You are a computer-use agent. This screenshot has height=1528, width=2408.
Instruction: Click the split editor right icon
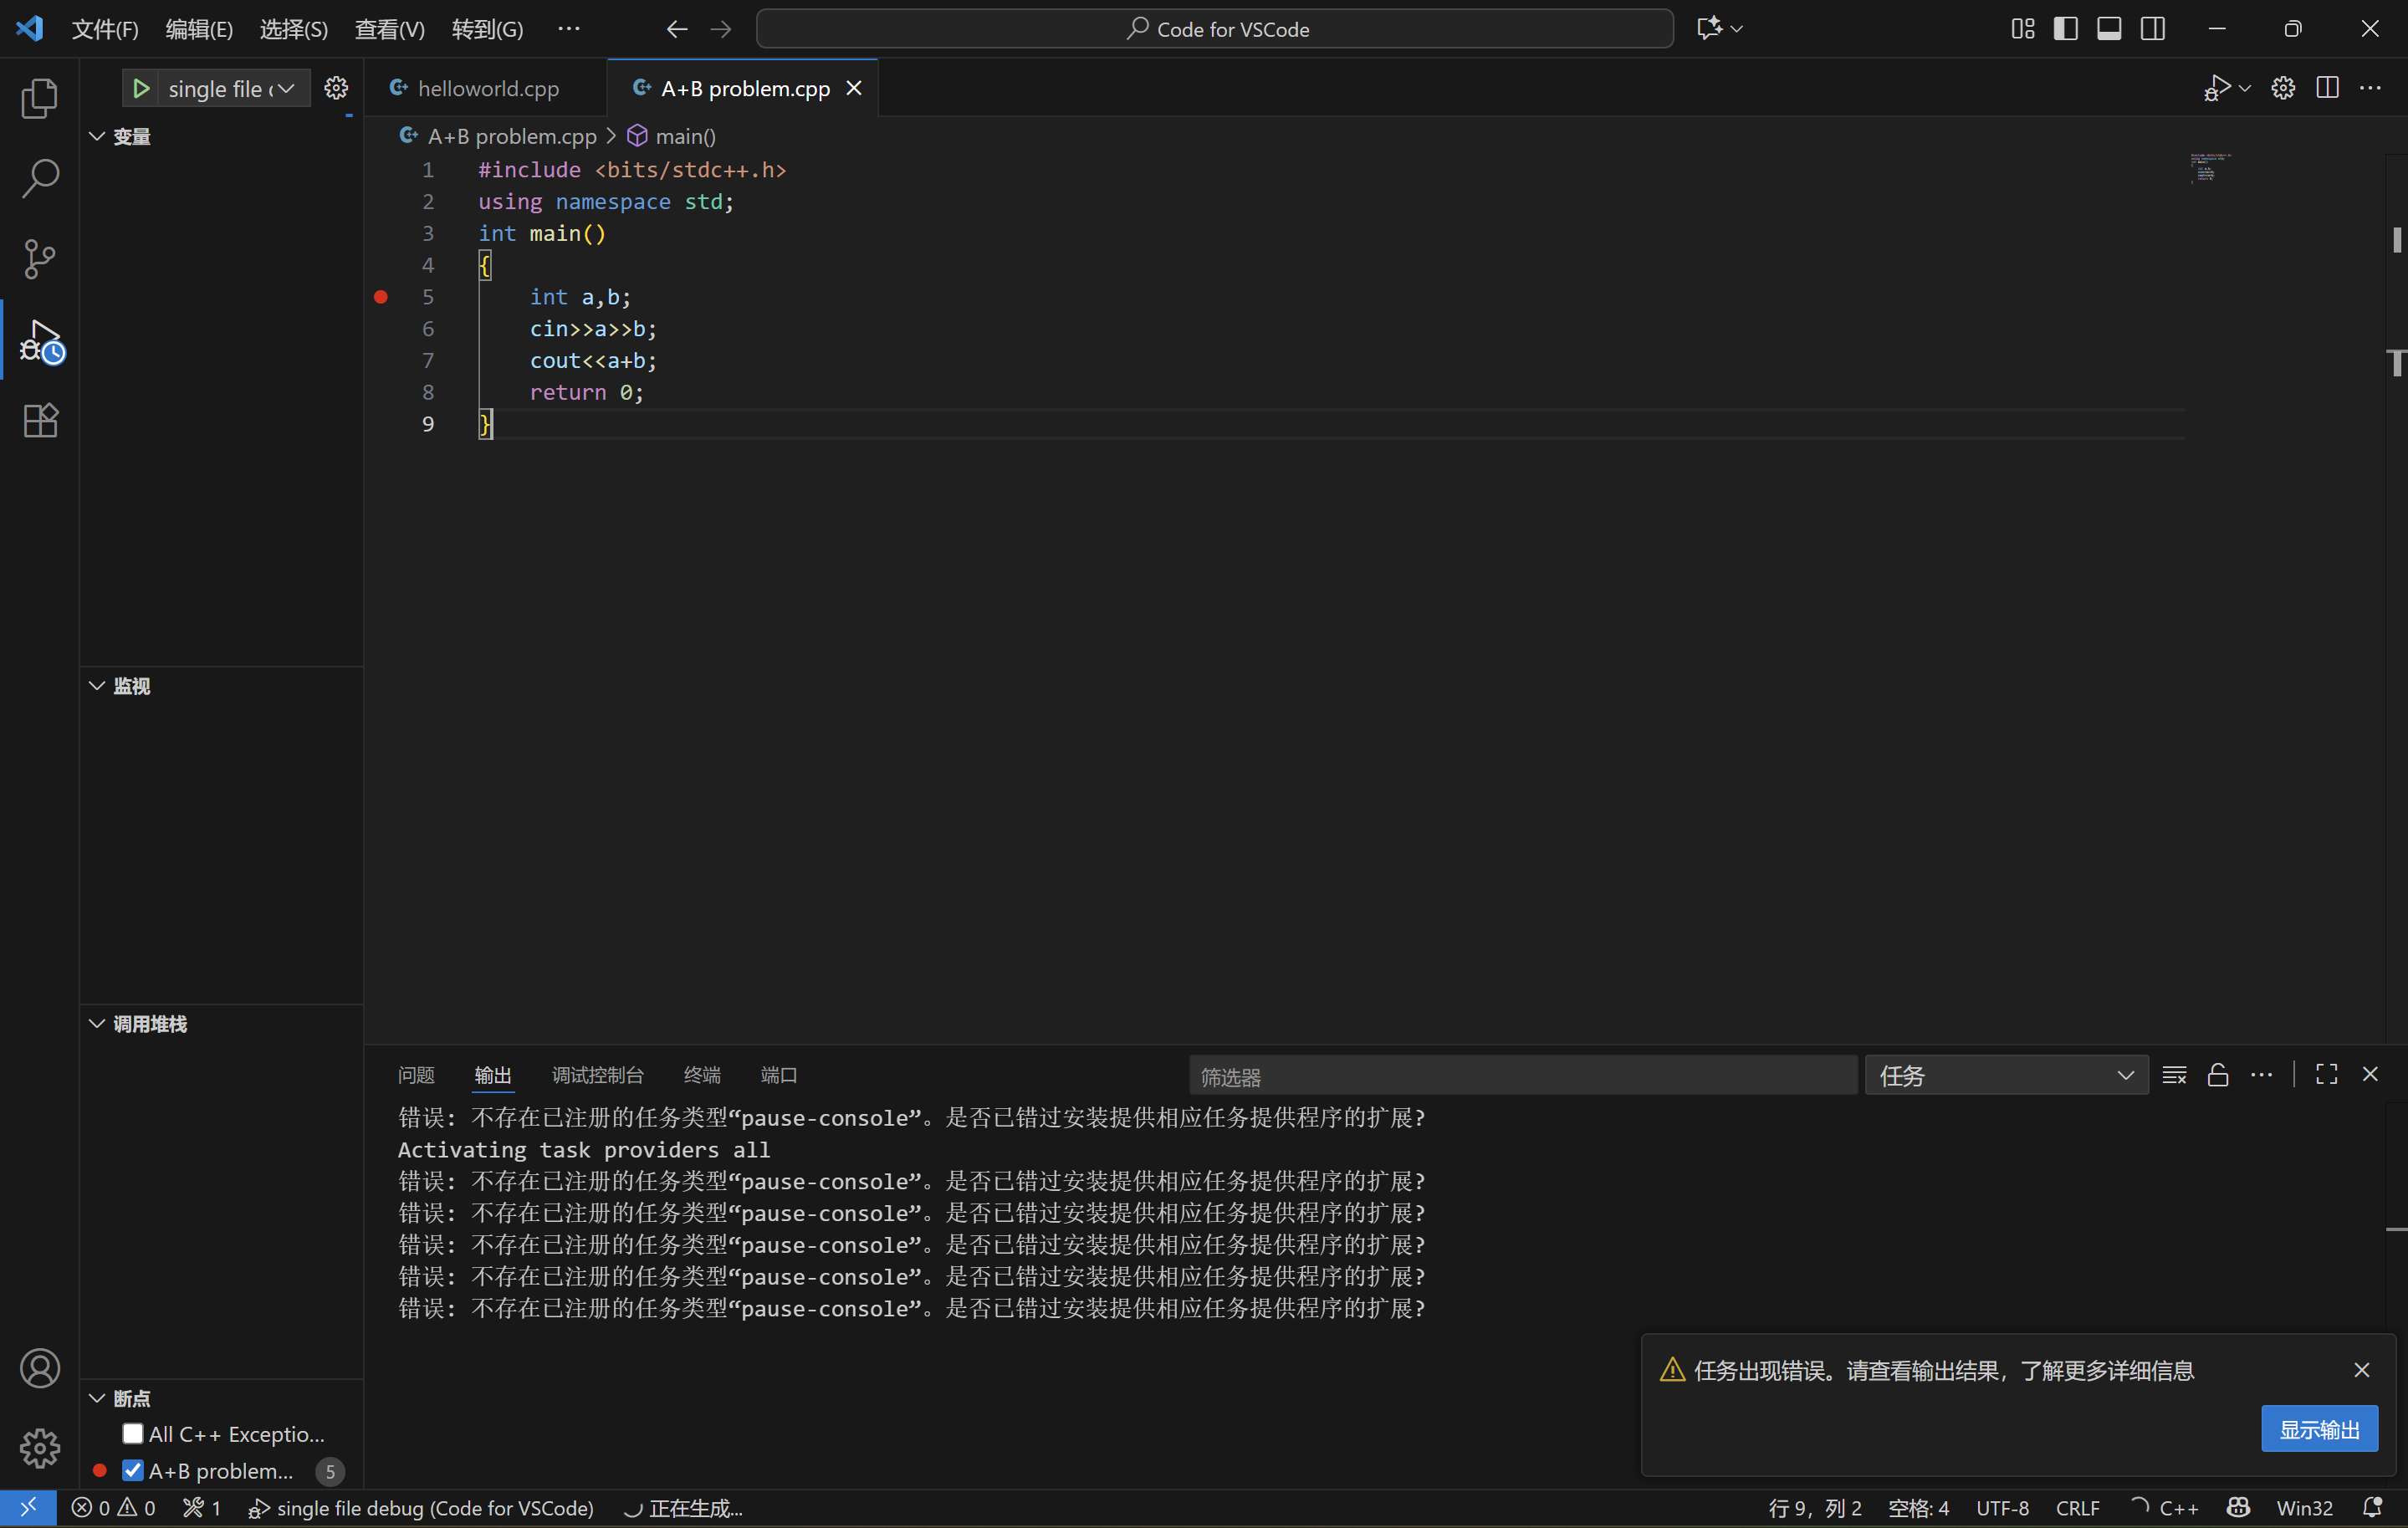tap(2327, 88)
